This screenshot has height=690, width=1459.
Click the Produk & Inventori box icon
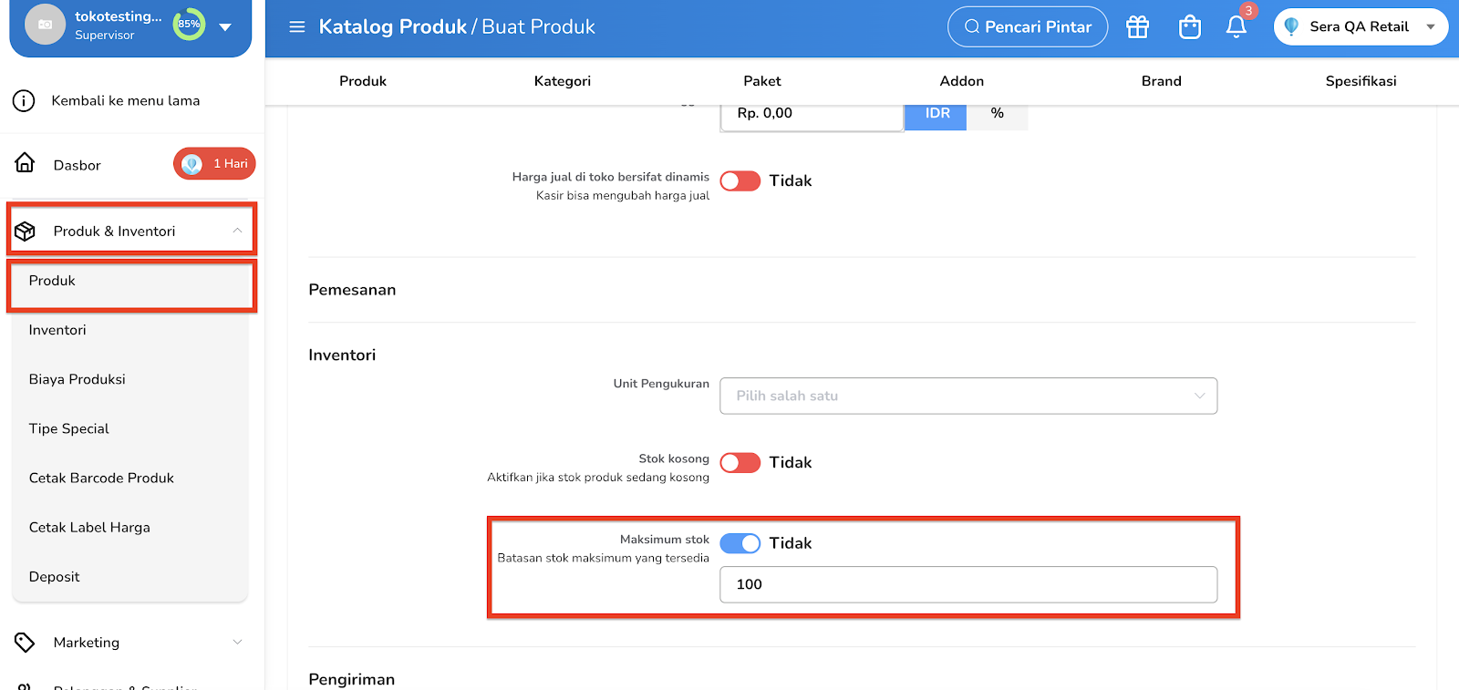[x=25, y=231]
